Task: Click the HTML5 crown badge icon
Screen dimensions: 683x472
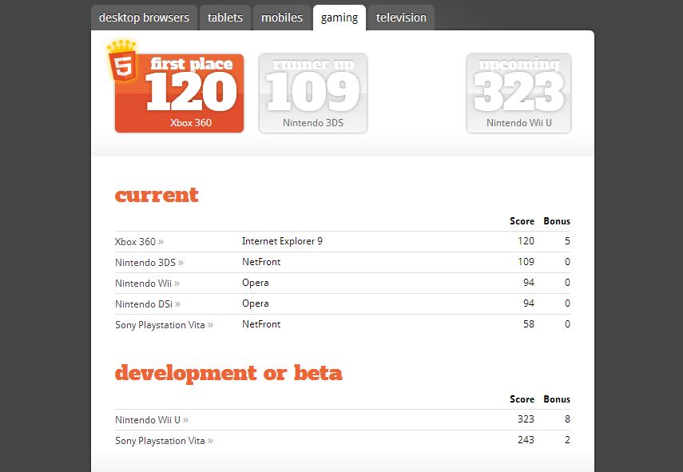Action: coord(122,61)
